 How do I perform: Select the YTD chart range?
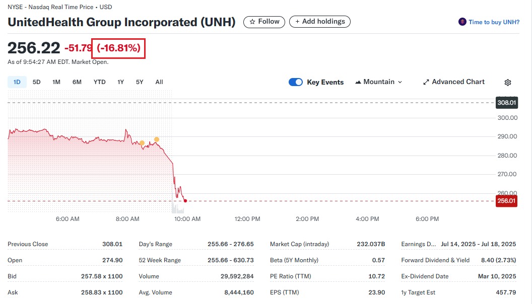click(x=99, y=82)
